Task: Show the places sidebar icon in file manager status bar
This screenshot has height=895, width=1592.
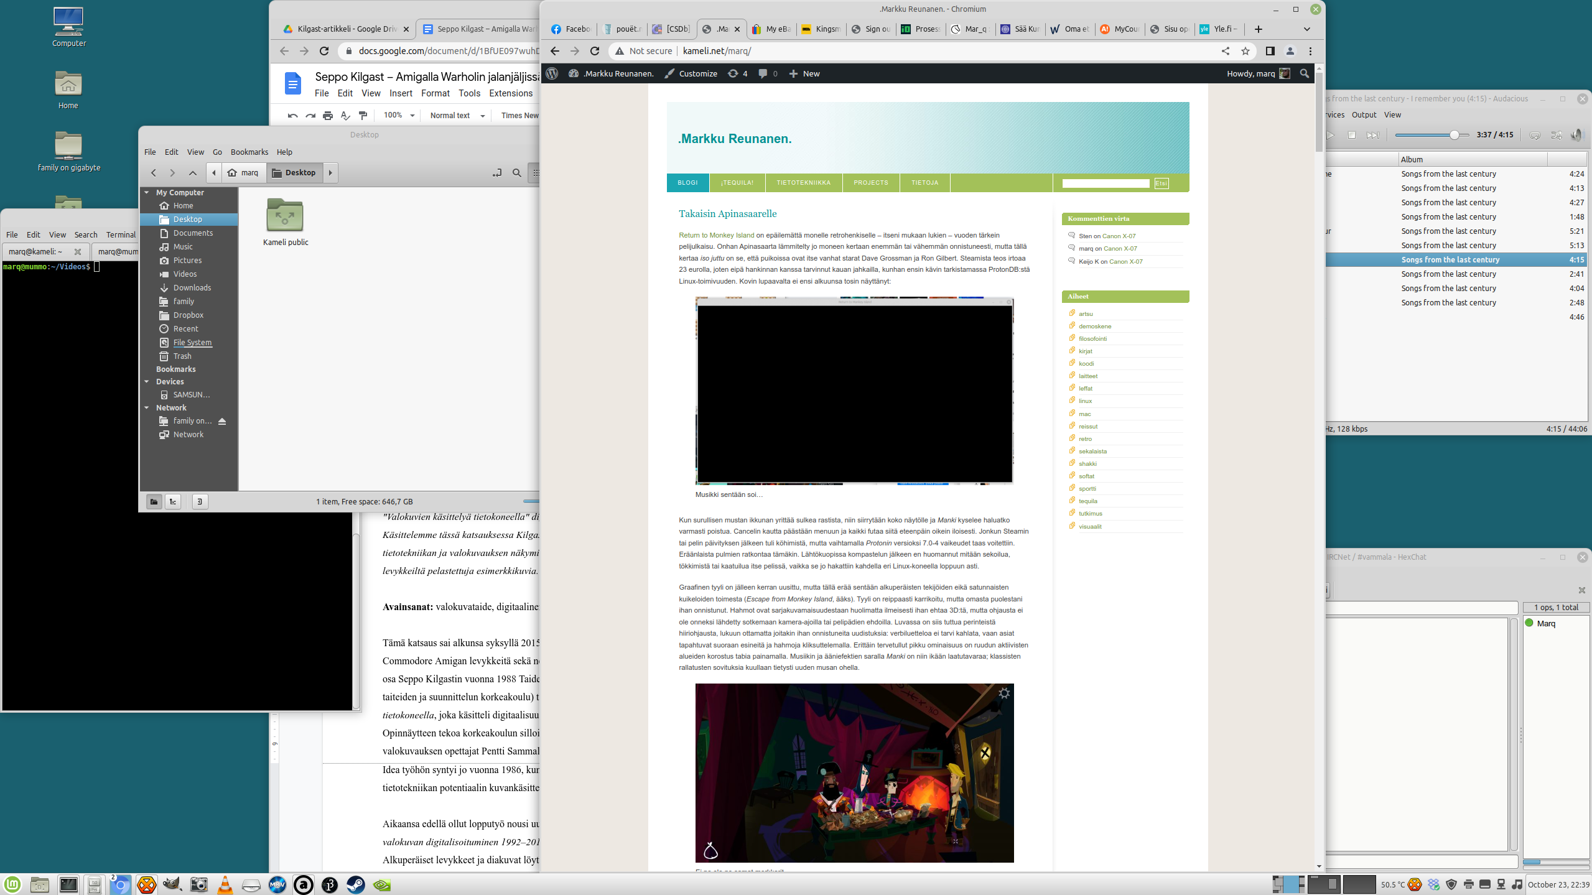Action: [154, 501]
